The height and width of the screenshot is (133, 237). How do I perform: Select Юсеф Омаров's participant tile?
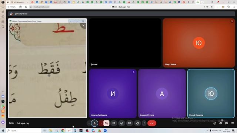[211, 93]
